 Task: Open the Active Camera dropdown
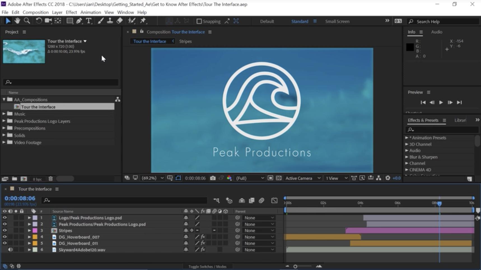coord(303,178)
